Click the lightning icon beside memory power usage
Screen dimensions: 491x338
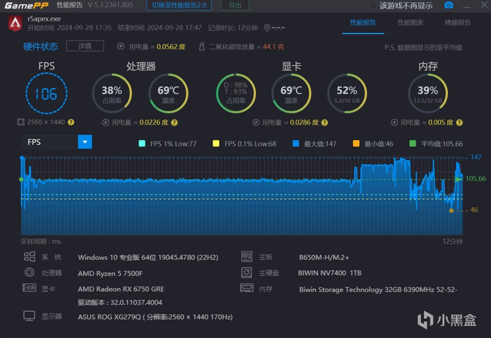tap(394, 122)
